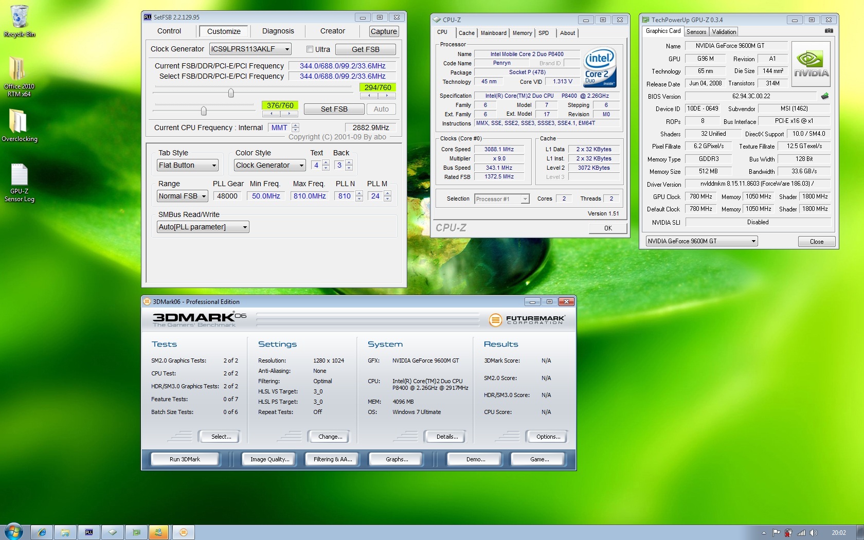Click the Max Freq. 810.0MHz field
864x540 pixels.
coord(310,196)
